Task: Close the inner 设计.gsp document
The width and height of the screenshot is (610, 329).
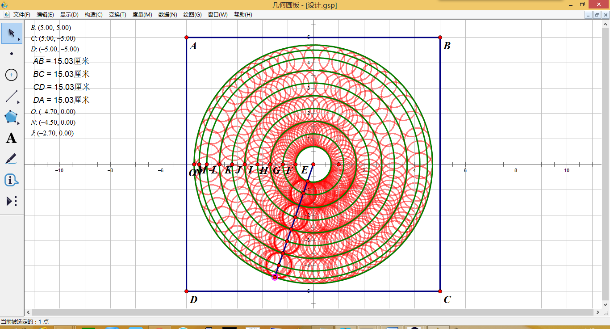Action: point(606,15)
